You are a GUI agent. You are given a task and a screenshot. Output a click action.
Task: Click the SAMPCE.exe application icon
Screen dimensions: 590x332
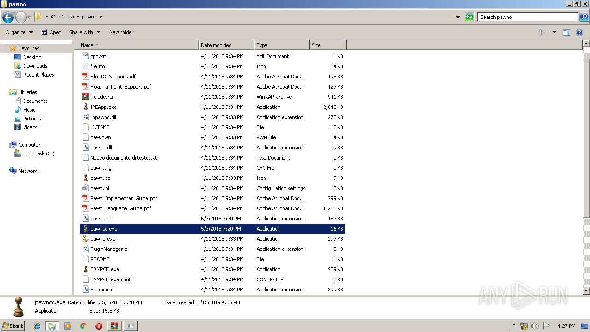pyautogui.click(x=85, y=269)
